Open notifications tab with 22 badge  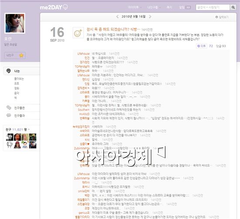coord(185,7)
